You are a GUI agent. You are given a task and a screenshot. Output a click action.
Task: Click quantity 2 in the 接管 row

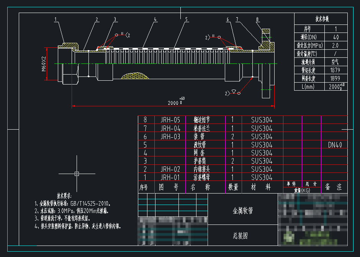(232, 137)
